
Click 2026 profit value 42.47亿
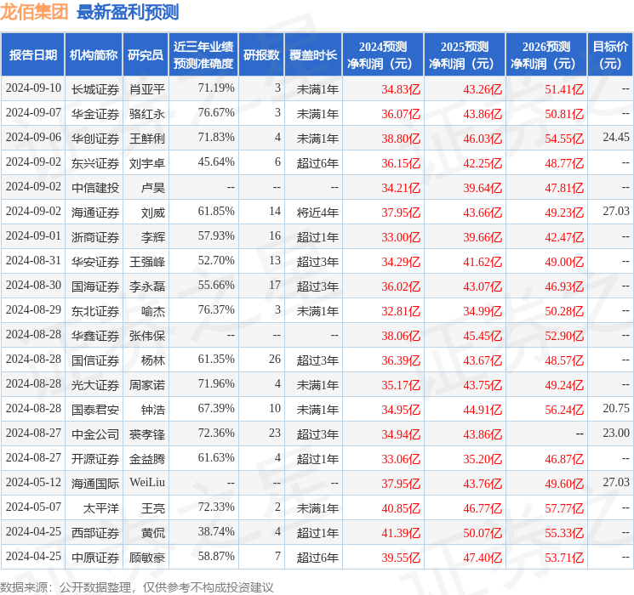(564, 237)
